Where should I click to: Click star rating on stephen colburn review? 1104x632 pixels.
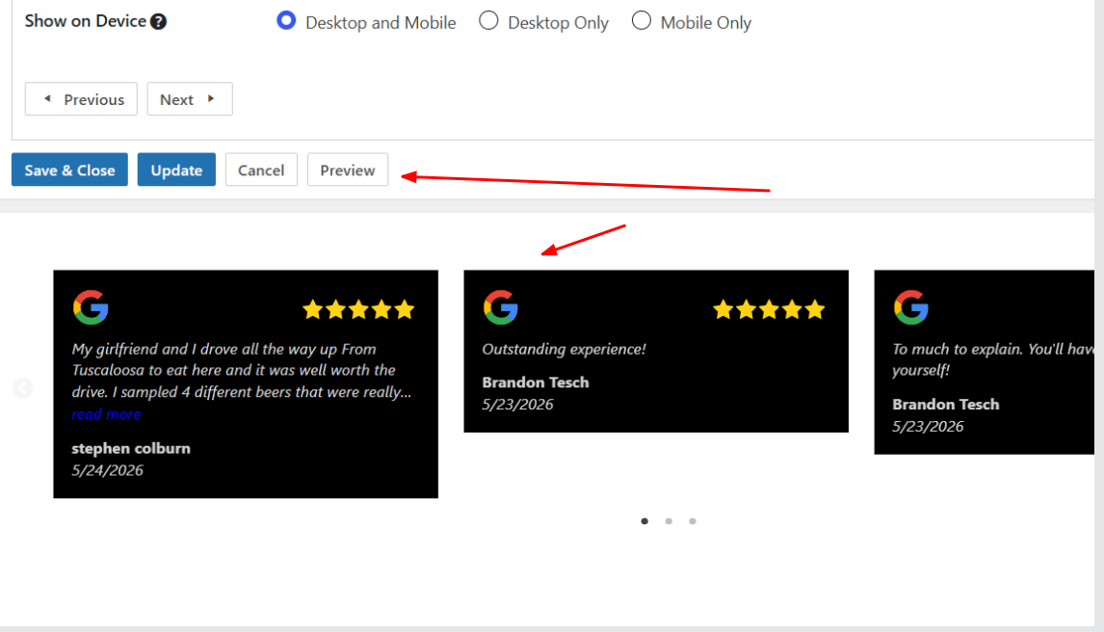tap(358, 309)
